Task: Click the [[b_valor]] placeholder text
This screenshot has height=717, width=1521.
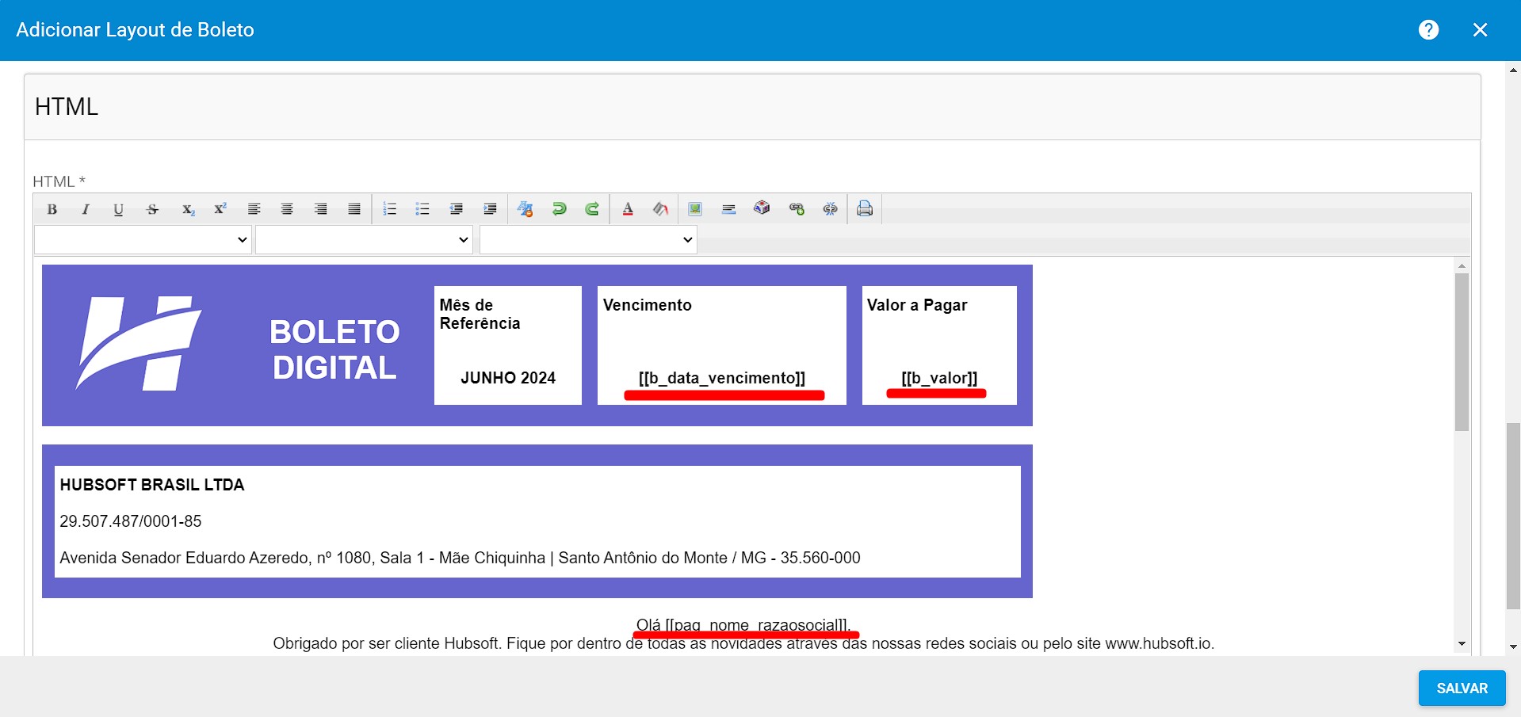Action: (939, 378)
